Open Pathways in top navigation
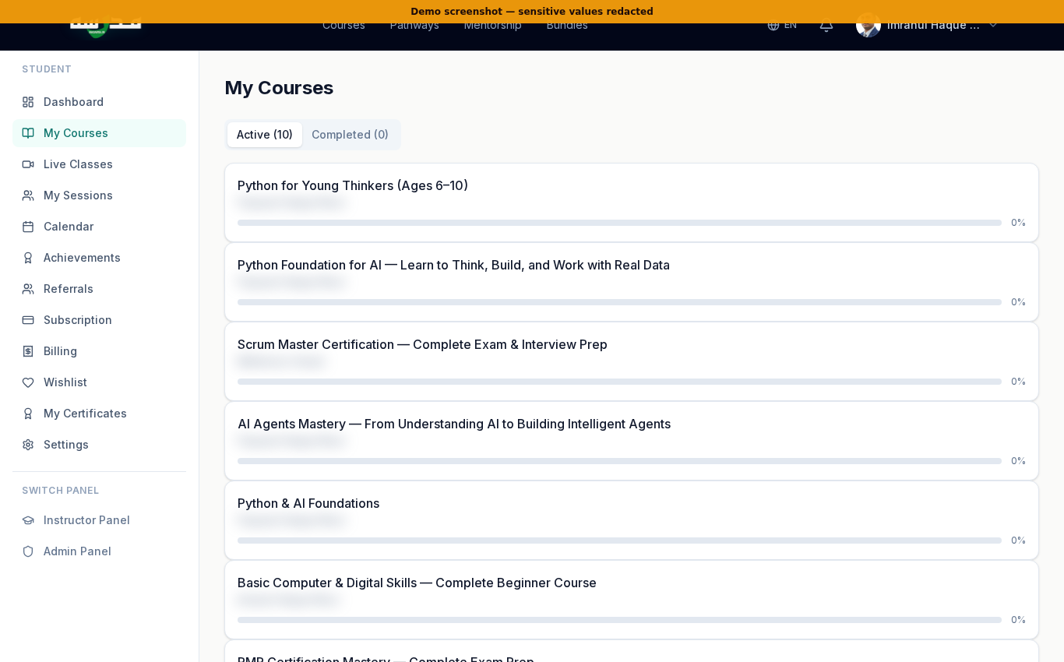This screenshot has width=1064, height=662. point(414,25)
